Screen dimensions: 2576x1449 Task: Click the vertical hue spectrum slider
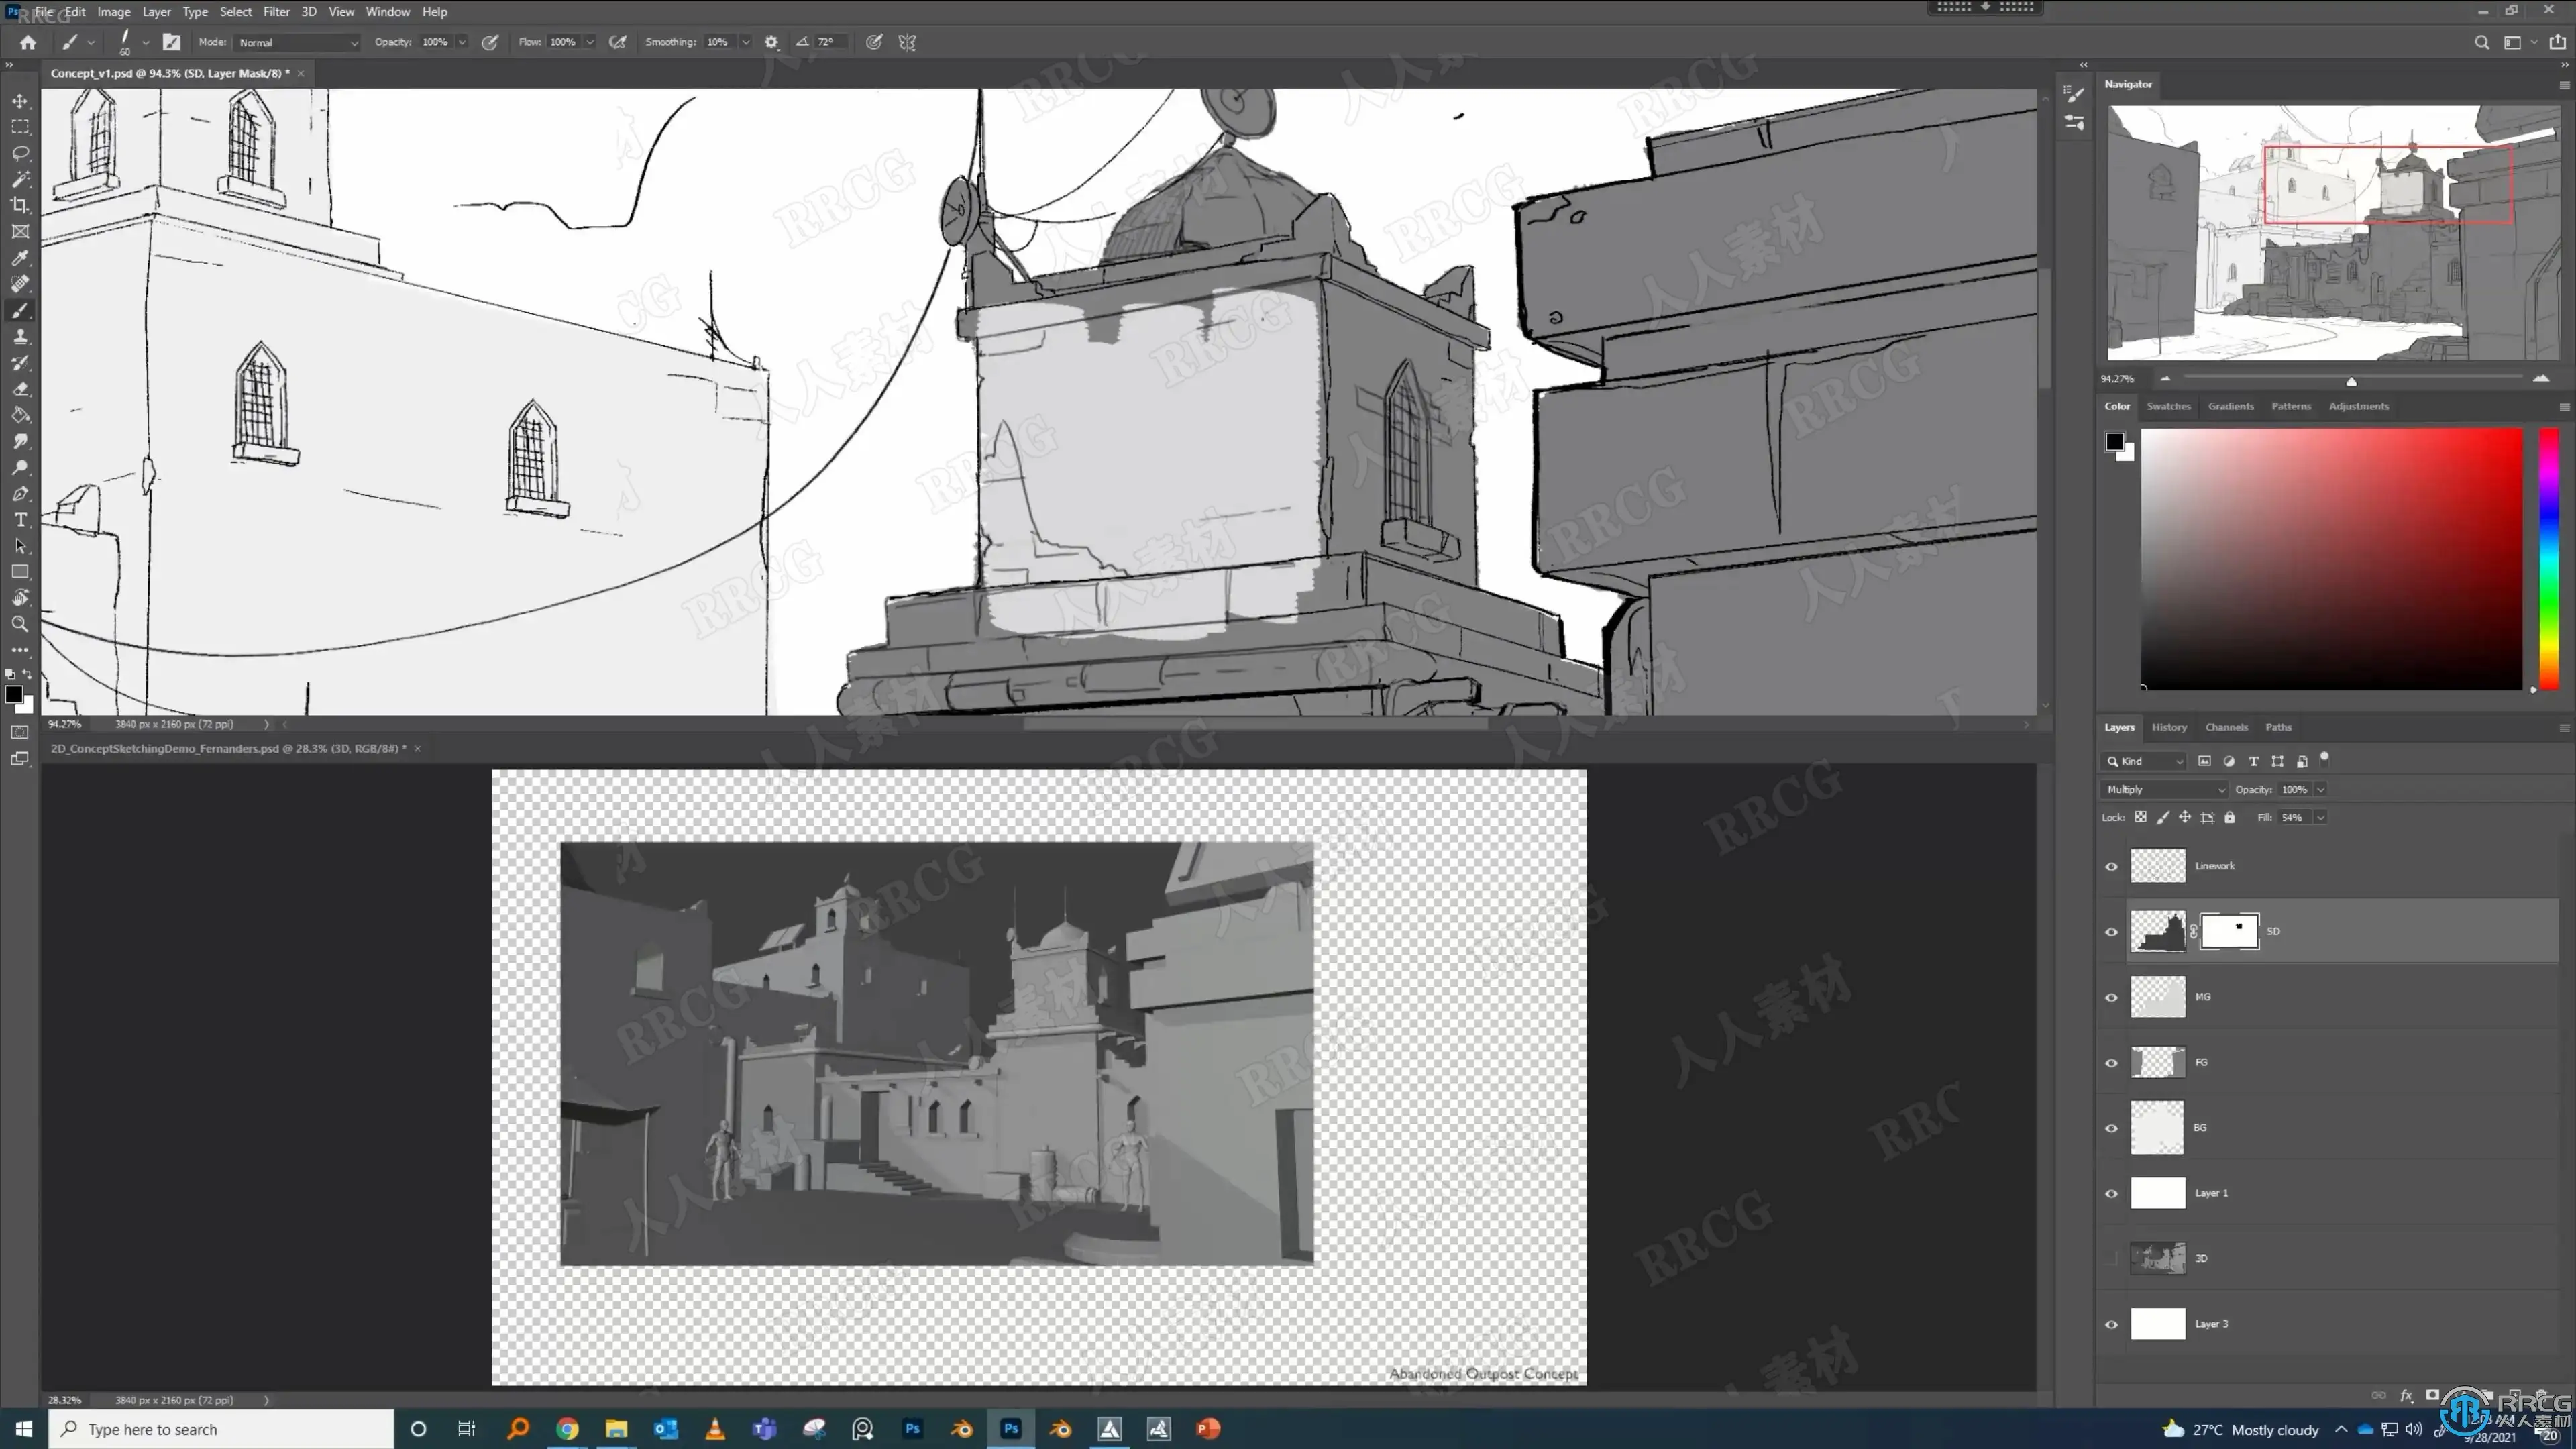point(2549,558)
